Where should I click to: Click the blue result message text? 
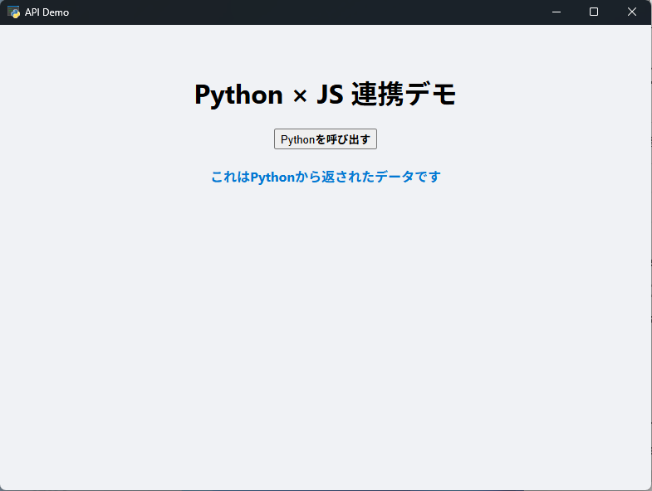pyautogui.click(x=325, y=177)
